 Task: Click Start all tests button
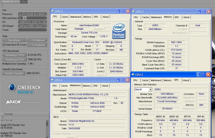click(14, 40)
